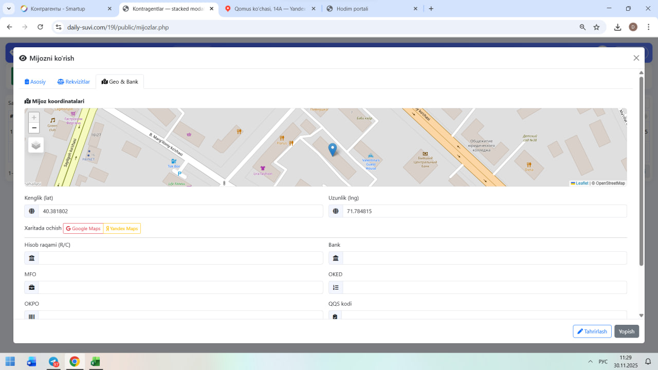Close the Mijozni ko'rish dialog with X
Image resolution: width=658 pixels, height=370 pixels.
(x=636, y=58)
